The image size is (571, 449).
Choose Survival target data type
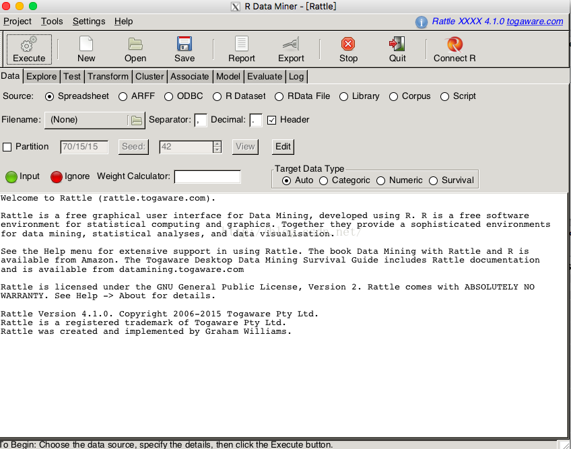pos(433,180)
